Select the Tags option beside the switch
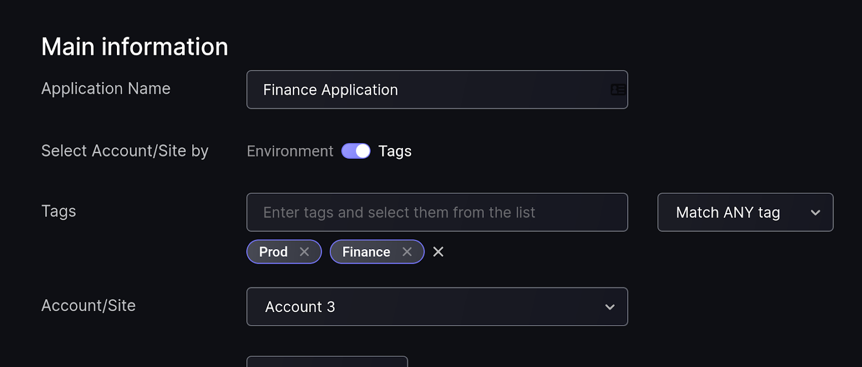The height and width of the screenshot is (367, 862). (x=395, y=151)
